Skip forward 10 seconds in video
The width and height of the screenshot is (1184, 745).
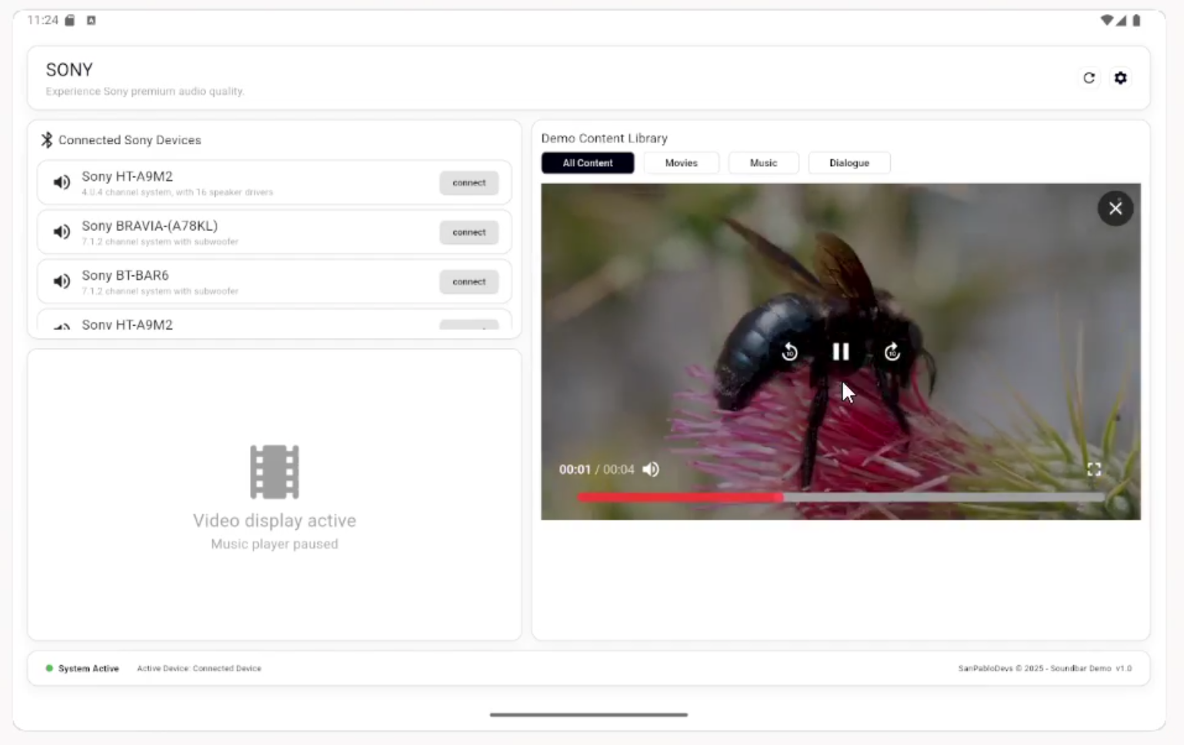click(892, 352)
